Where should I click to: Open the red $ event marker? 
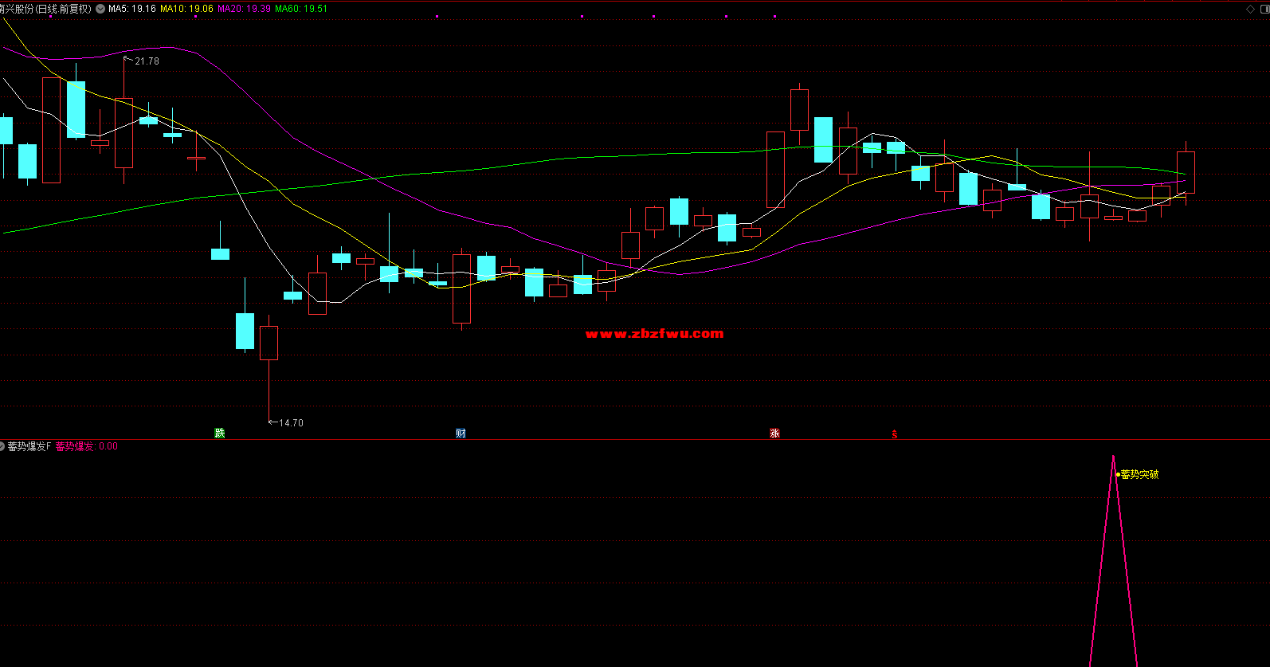coord(895,434)
